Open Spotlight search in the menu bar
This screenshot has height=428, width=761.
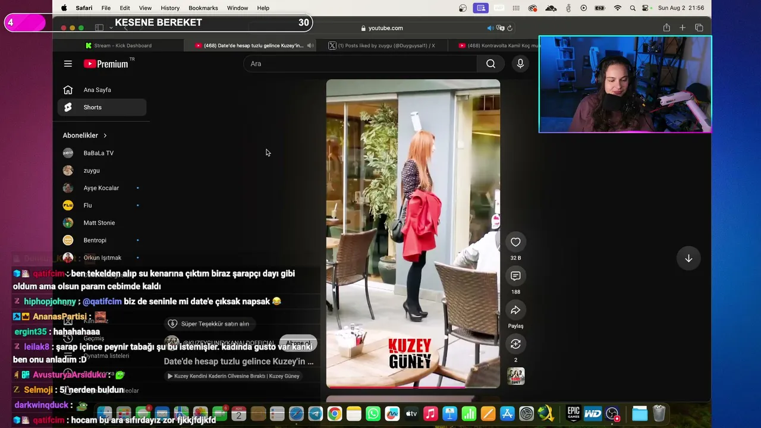(x=632, y=8)
